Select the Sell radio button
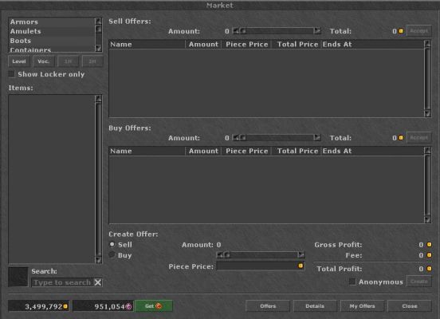 (x=112, y=245)
